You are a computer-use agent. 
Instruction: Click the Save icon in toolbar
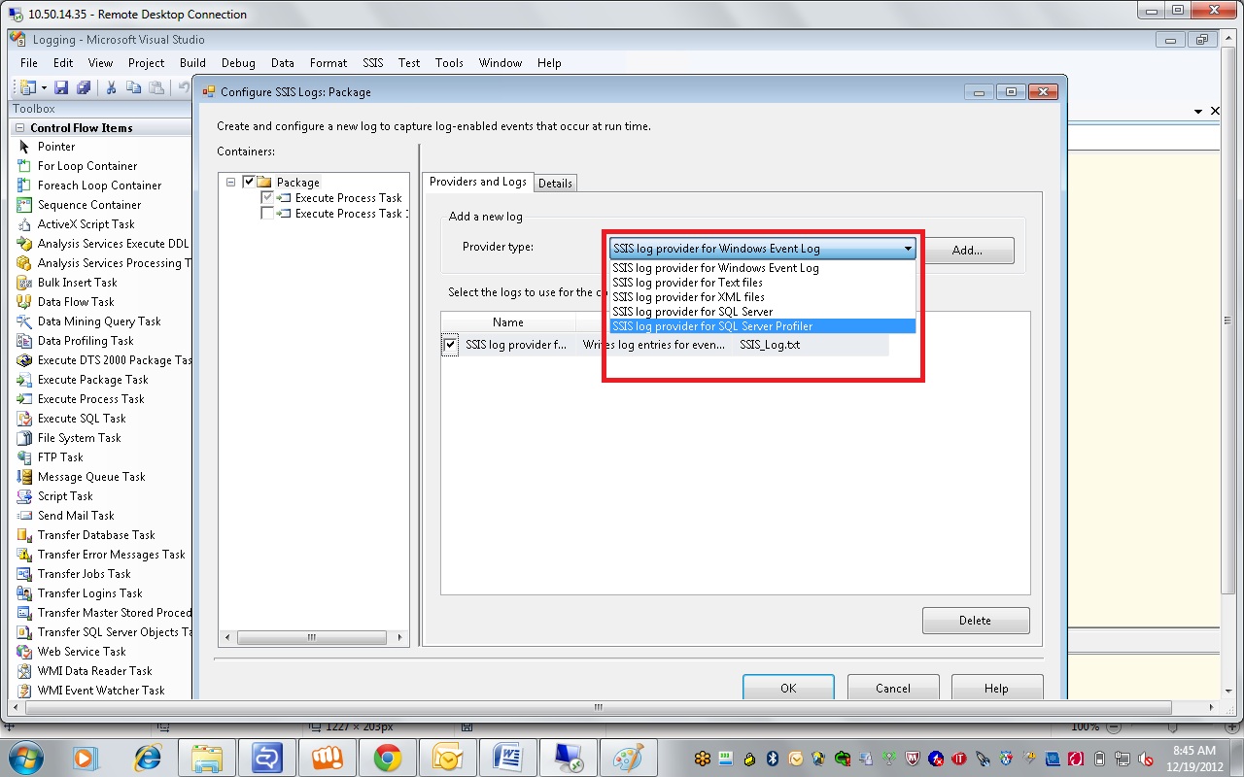pyautogui.click(x=61, y=87)
